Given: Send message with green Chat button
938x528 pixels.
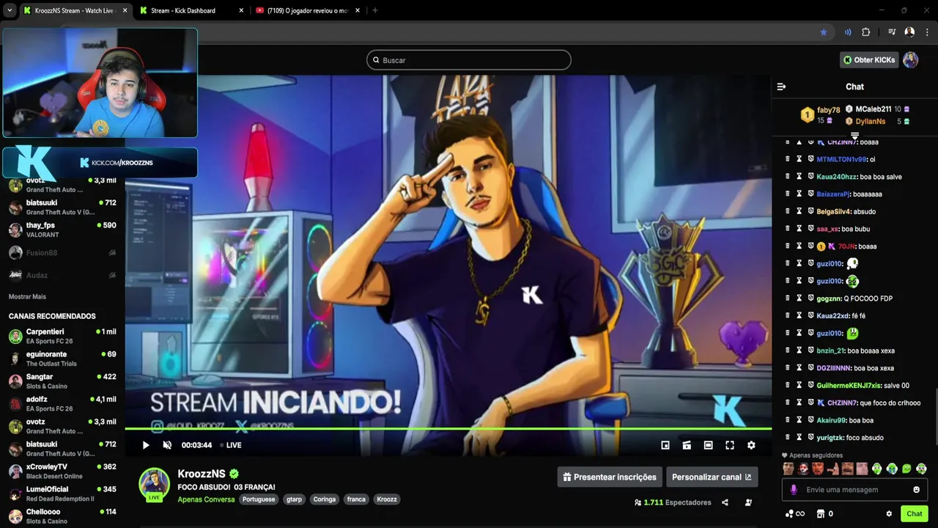Looking at the screenshot, I should tap(914, 514).
